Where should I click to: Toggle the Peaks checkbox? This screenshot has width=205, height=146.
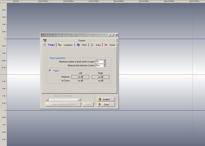(50, 71)
